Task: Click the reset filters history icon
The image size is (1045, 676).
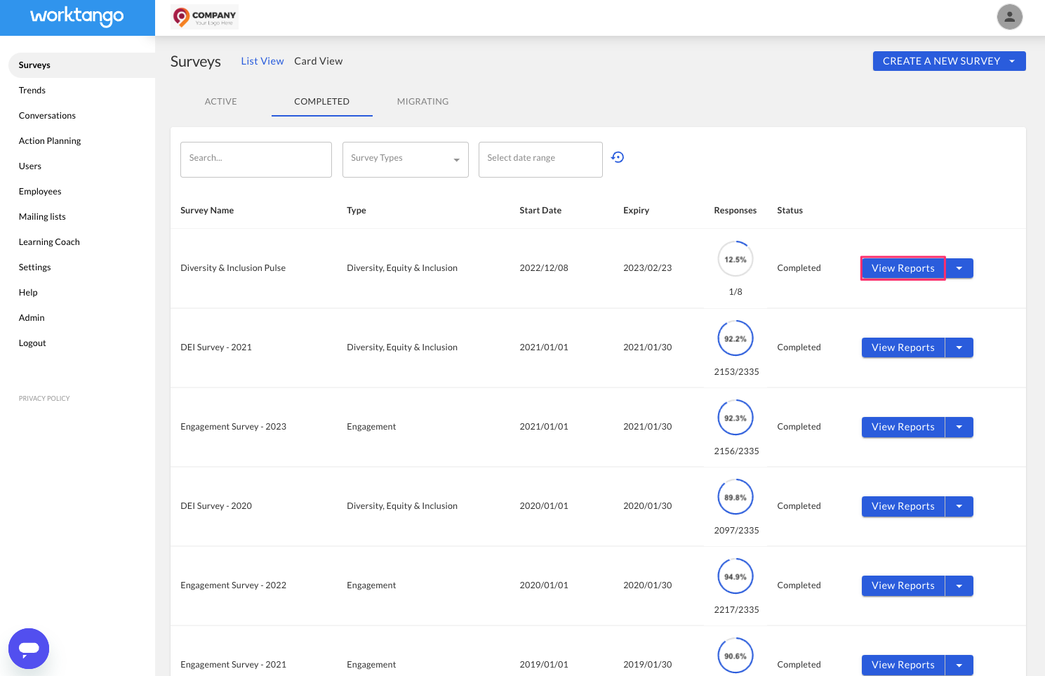Action: tap(617, 157)
